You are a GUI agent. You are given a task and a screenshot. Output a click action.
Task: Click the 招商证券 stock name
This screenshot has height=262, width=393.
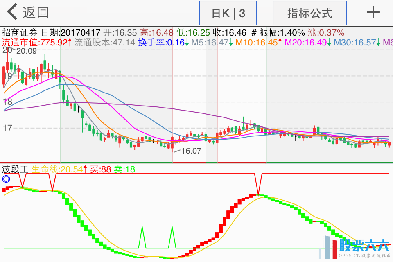click(20, 33)
